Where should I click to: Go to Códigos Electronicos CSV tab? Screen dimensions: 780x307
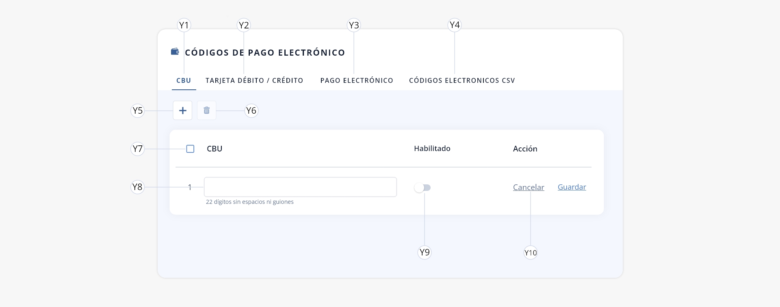462,80
